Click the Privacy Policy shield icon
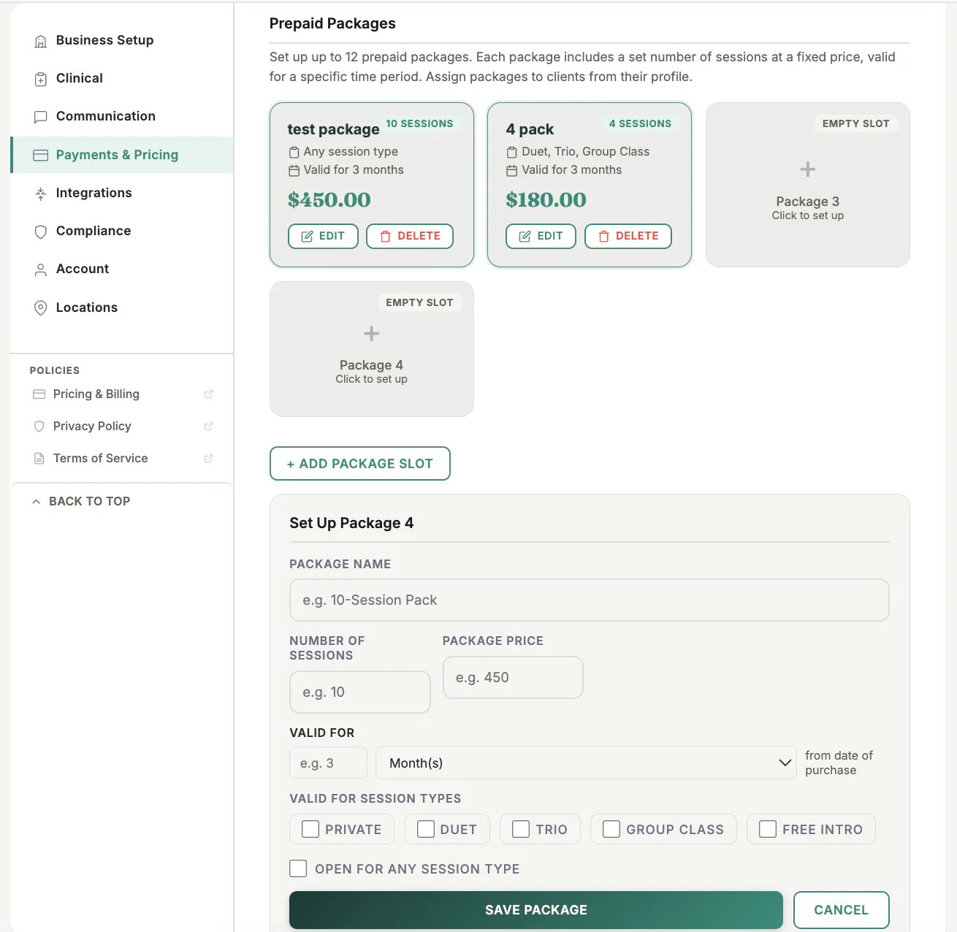Viewport: 957px width, 932px height. click(39, 427)
